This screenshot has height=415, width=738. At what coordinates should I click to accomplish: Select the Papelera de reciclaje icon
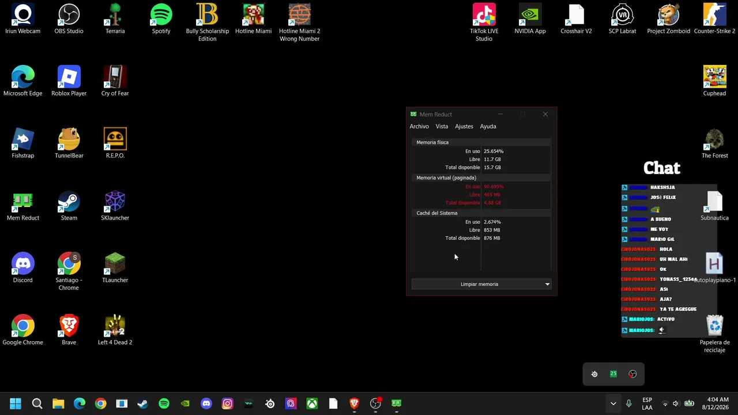pos(715,334)
